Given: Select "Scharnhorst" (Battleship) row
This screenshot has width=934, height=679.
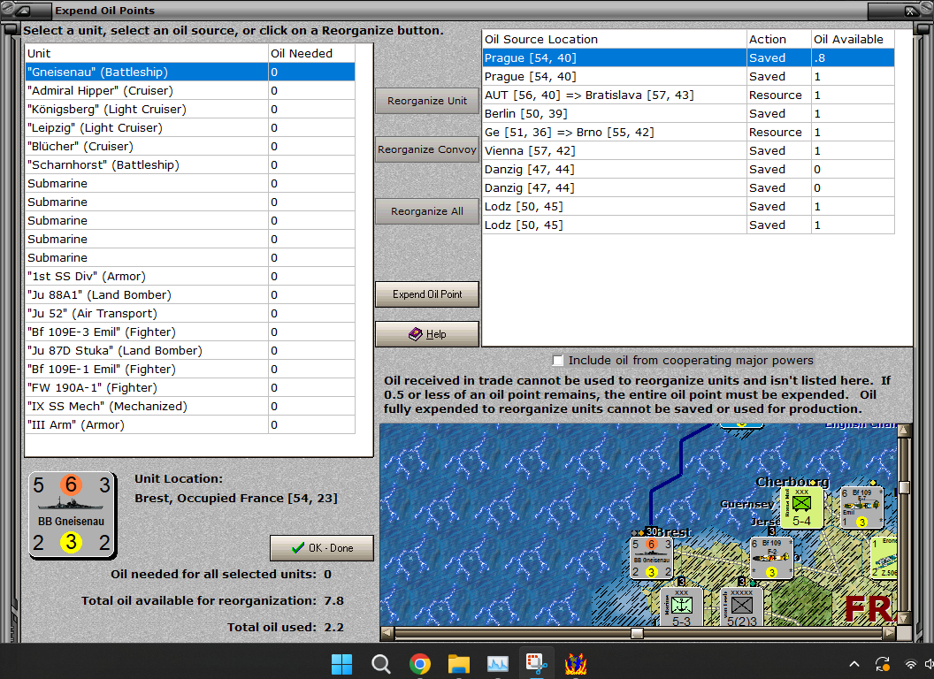Looking at the screenshot, I should [x=190, y=165].
